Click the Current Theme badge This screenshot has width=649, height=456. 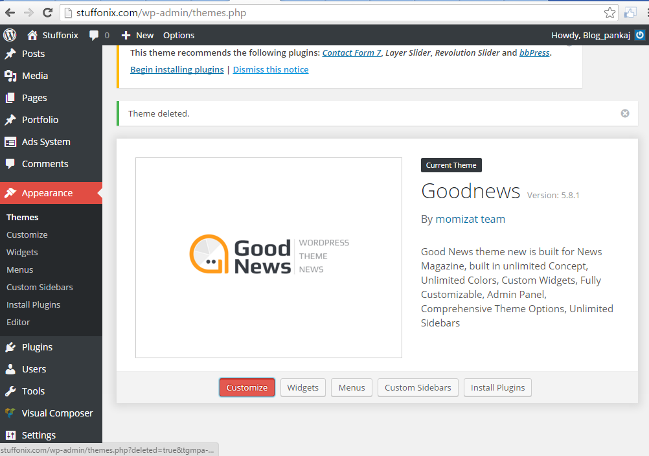click(451, 165)
